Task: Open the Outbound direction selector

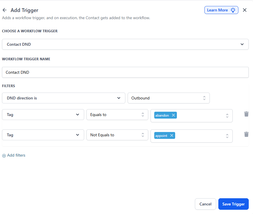Action: point(168,98)
